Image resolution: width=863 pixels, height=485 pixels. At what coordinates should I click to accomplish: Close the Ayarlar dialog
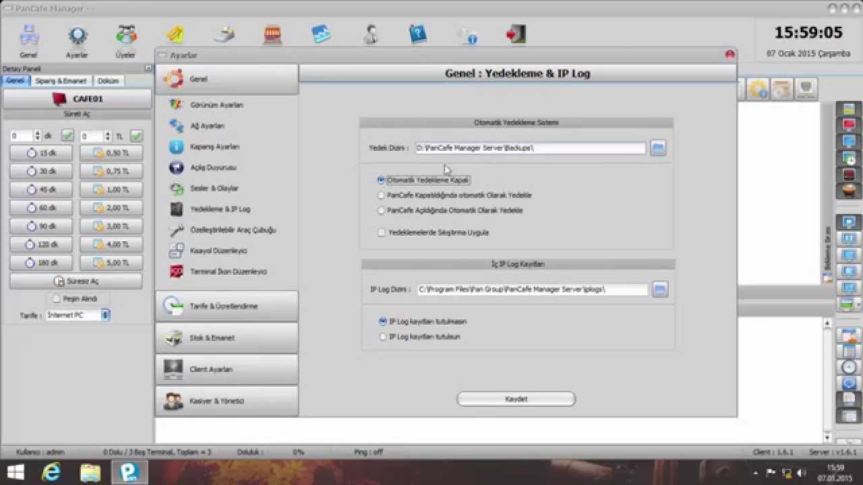(729, 55)
